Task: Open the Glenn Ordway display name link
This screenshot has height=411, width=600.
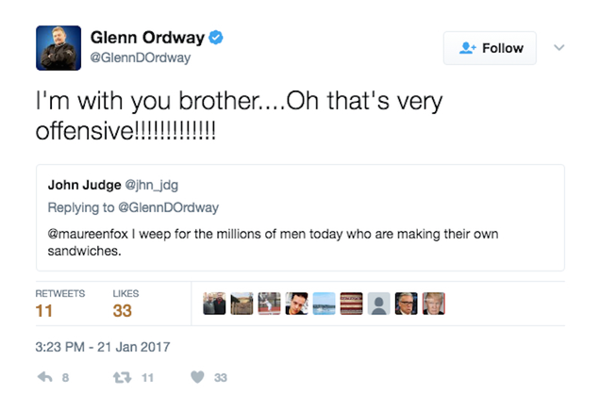Action: [147, 38]
